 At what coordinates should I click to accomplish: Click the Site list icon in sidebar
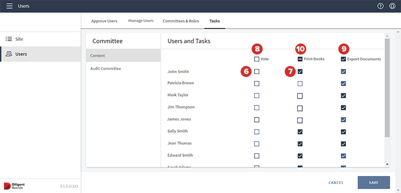click(x=9, y=39)
